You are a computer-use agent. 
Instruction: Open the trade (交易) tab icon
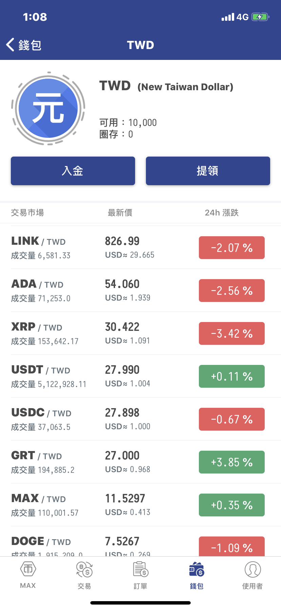click(85, 570)
